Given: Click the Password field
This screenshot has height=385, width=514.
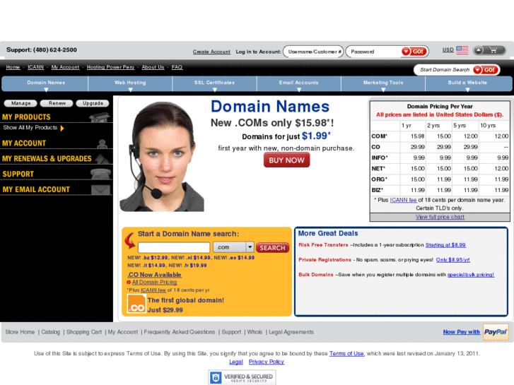Looking at the screenshot, I should pyautogui.click(x=374, y=52).
